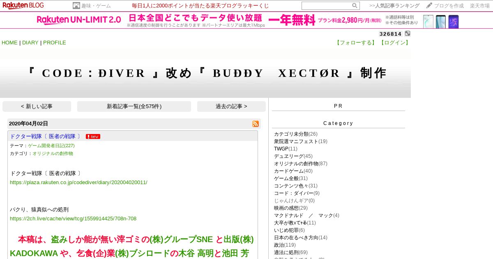Screen dimensions: 493x259
Task: Open 新着記事一覧(全575件)
Action: coord(134,106)
